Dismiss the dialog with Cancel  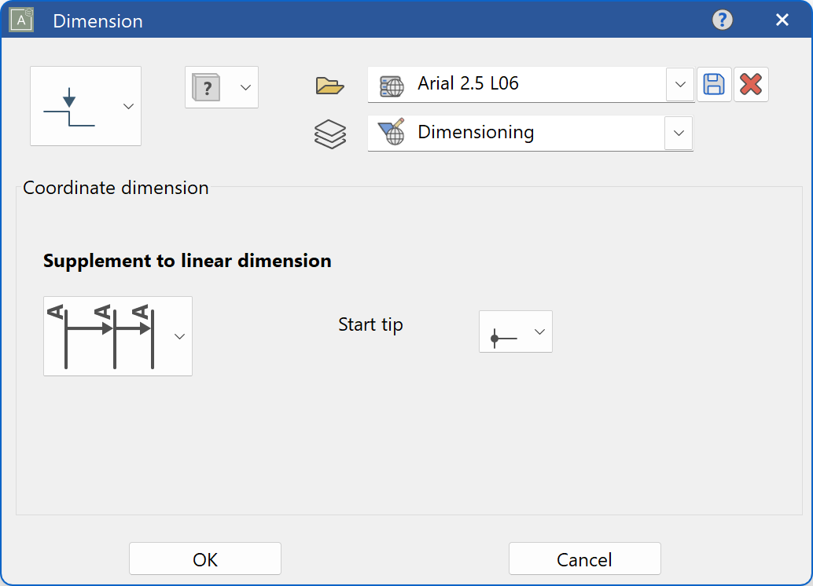pos(584,558)
